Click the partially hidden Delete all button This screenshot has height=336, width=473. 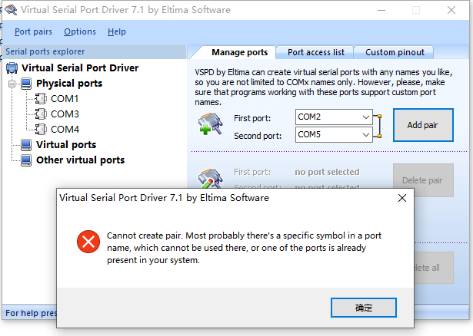(x=434, y=268)
